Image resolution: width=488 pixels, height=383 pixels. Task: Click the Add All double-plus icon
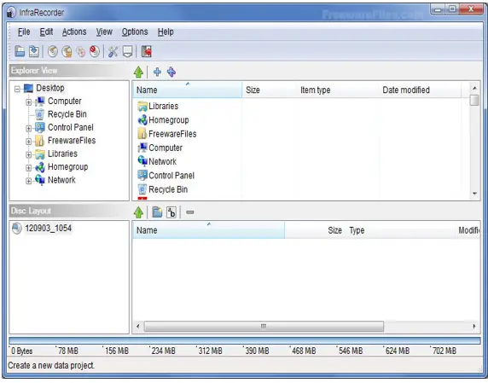point(171,72)
